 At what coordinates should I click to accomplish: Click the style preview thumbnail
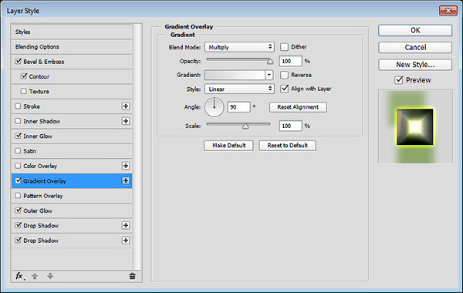pyautogui.click(x=415, y=126)
